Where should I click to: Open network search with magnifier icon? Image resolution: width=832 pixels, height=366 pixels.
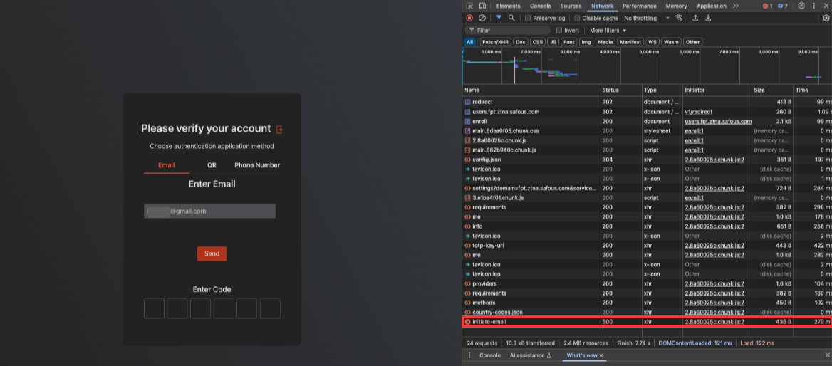[x=511, y=18]
